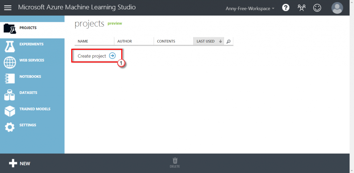The height and width of the screenshot is (173, 354).
Task: Click the NEW button label
Action: pyautogui.click(x=25, y=164)
